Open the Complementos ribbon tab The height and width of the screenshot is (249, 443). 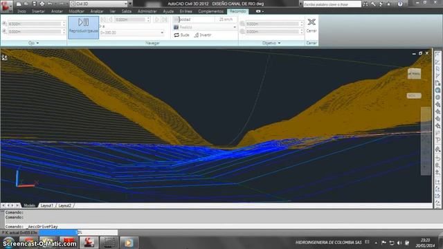pos(210,11)
